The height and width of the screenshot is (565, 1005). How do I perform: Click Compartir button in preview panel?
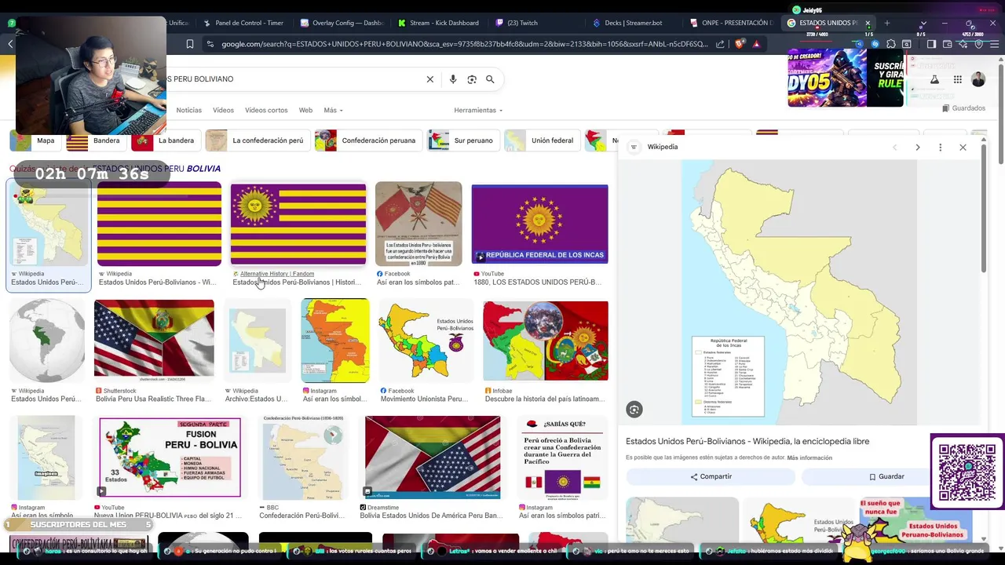click(x=711, y=476)
